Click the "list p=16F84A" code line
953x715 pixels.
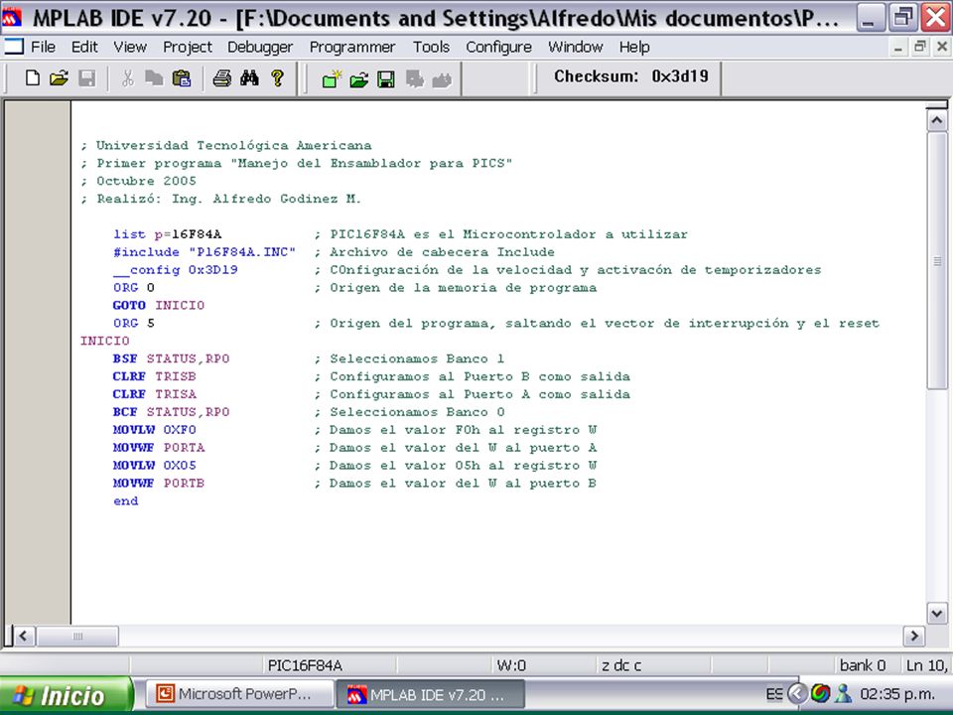tap(167, 234)
